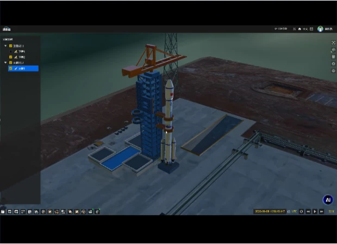Click the fit-to-view frame icon at right edge
The image size is (337, 244).
333,43
